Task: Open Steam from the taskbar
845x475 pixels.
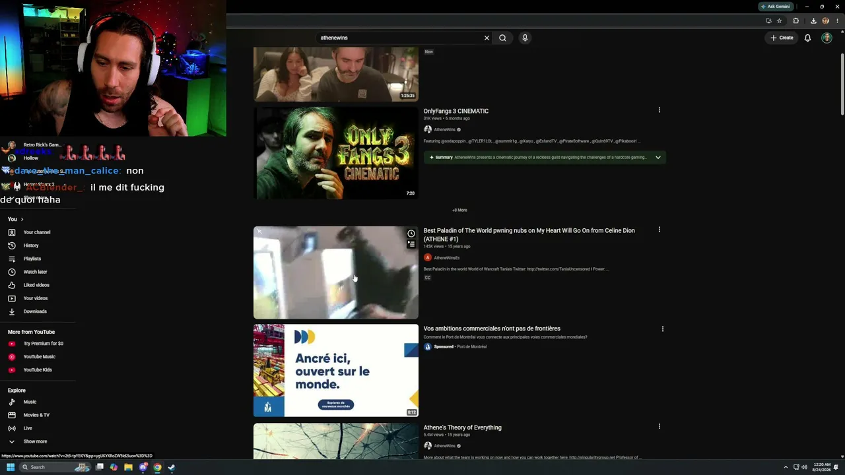Action: click(172, 467)
